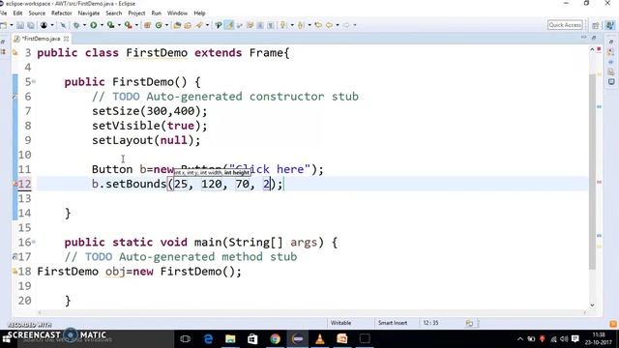
Task: Click the Task View taskbar button
Action: pyautogui.click(x=185, y=339)
